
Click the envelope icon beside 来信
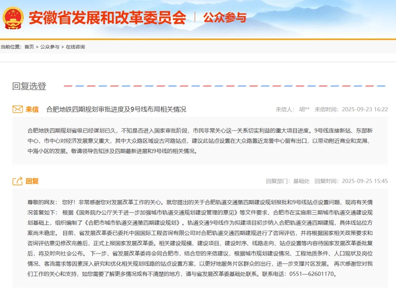[18, 109]
